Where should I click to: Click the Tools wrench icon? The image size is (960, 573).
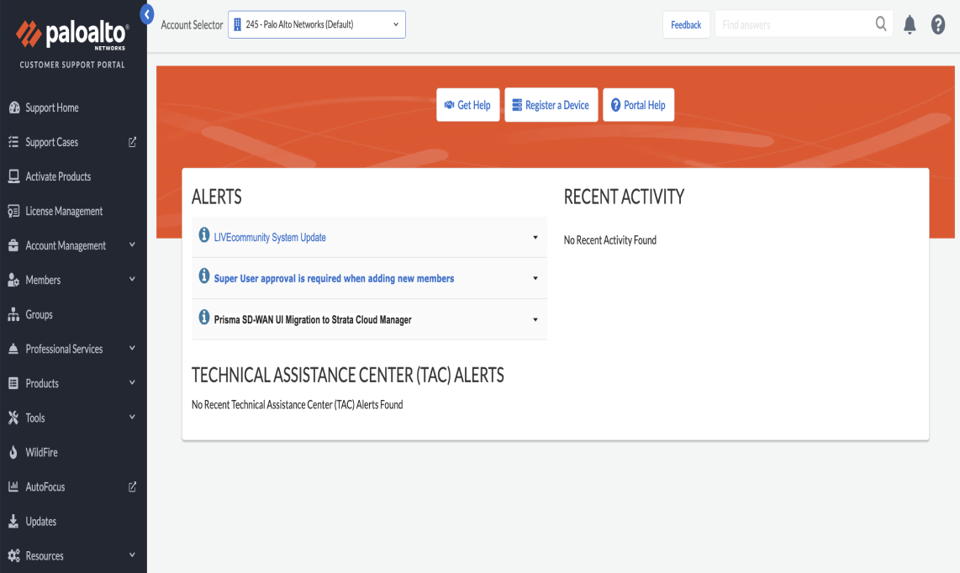pos(13,418)
